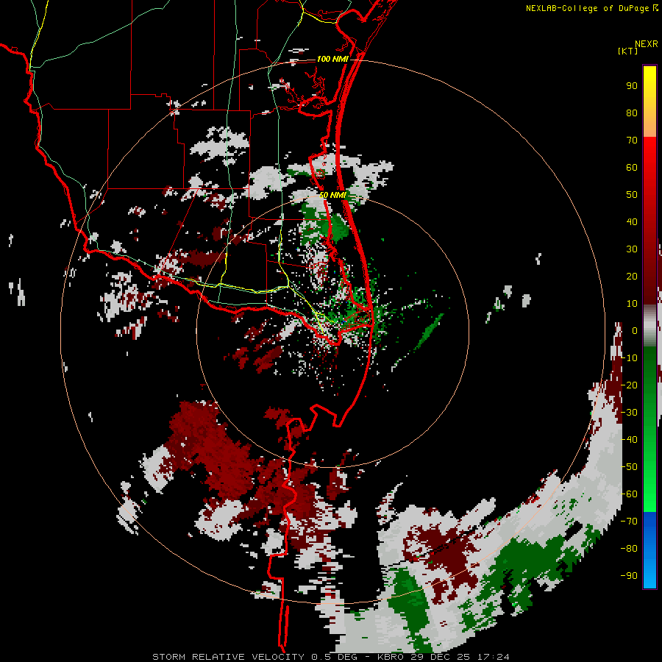This screenshot has height=662, width=662.
Task: Click the -70 knot scale value
Action: pos(629,522)
